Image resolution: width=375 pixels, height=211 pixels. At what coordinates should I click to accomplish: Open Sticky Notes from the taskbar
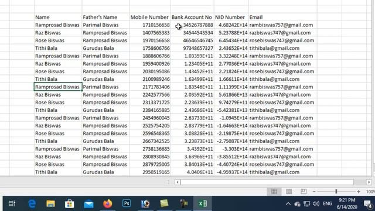(164, 203)
